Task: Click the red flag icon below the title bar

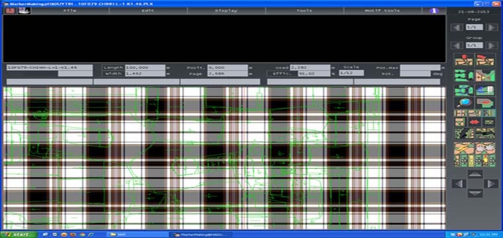Action: click(x=11, y=11)
